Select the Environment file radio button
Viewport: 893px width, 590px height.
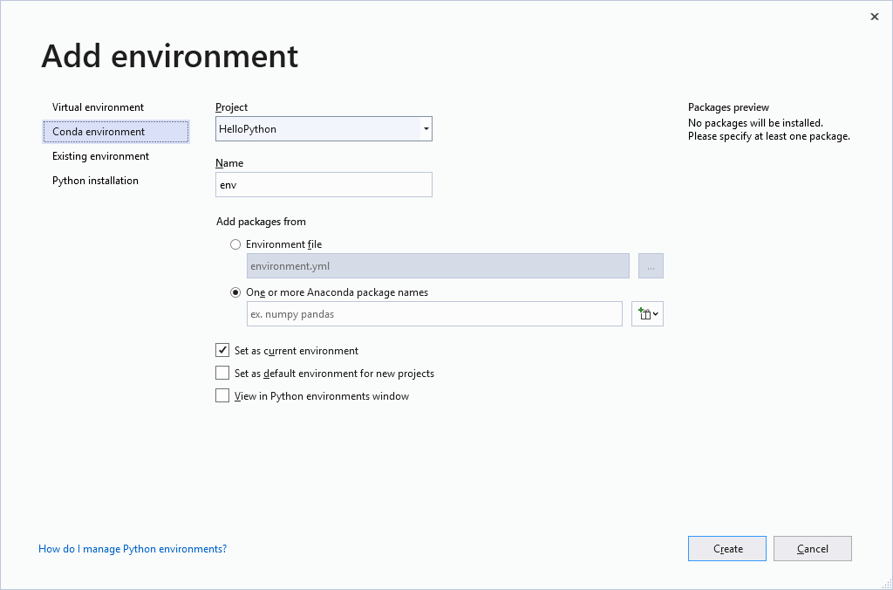[x=235, y=244]
